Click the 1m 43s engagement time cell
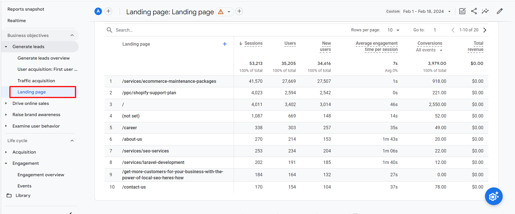 (390, 139)
